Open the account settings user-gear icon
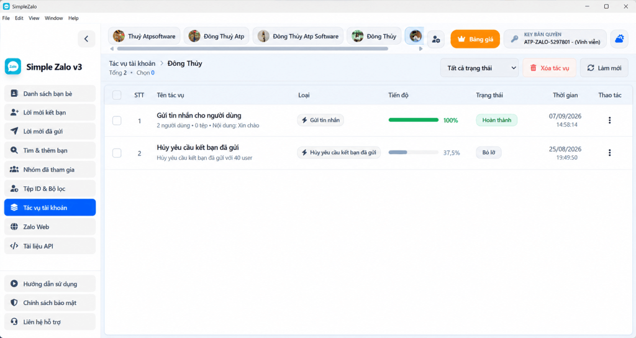The width and height of the screenshot is (636, 338). 436,39
